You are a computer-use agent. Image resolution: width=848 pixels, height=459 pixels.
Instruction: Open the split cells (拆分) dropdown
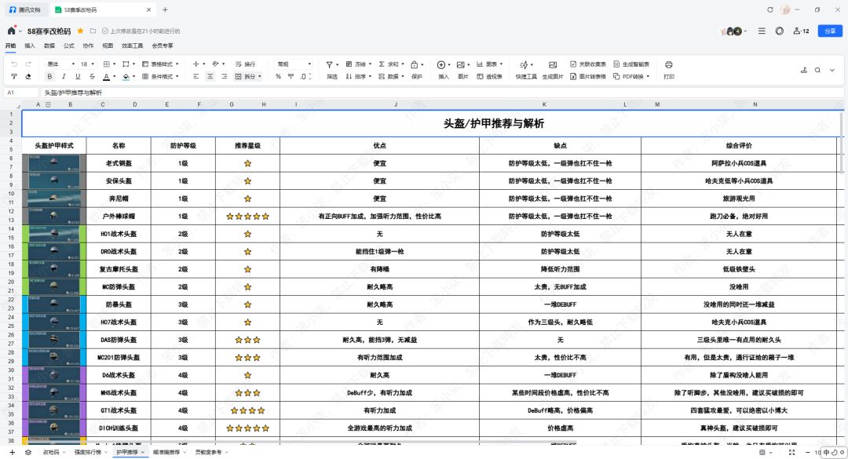coord(248,77)
